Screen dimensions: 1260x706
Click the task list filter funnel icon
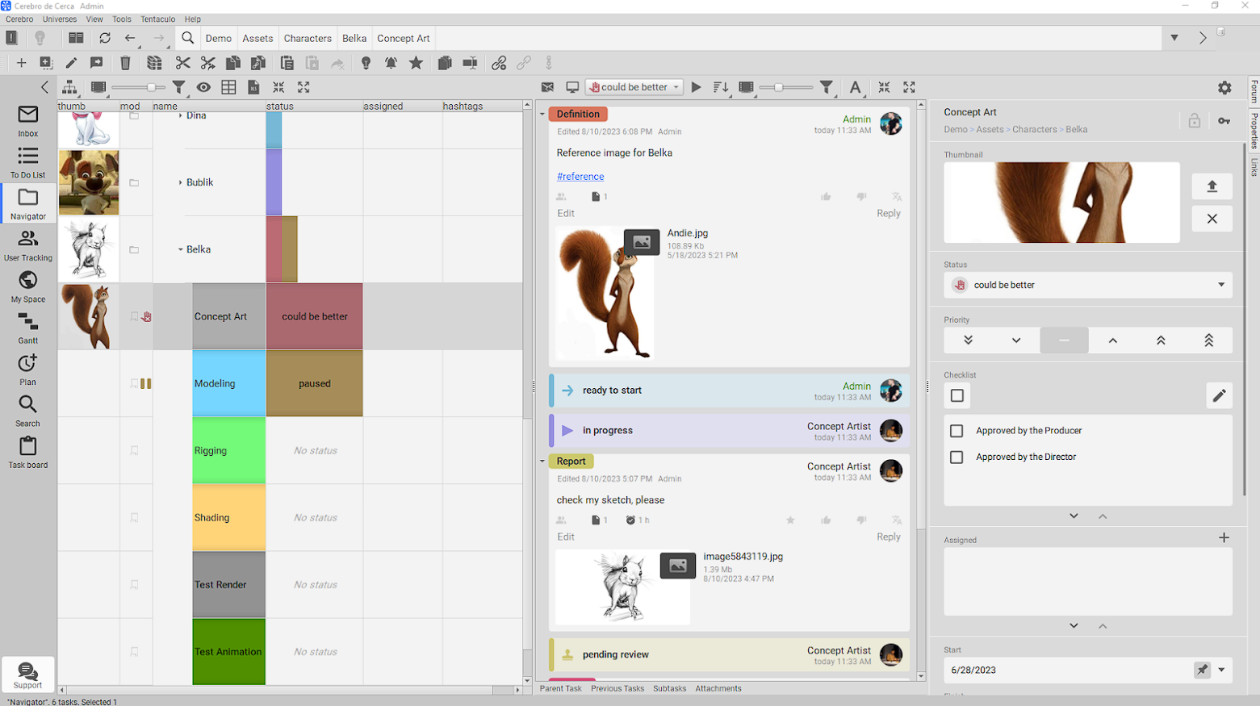pyautogui.click(x=179, y=87)
